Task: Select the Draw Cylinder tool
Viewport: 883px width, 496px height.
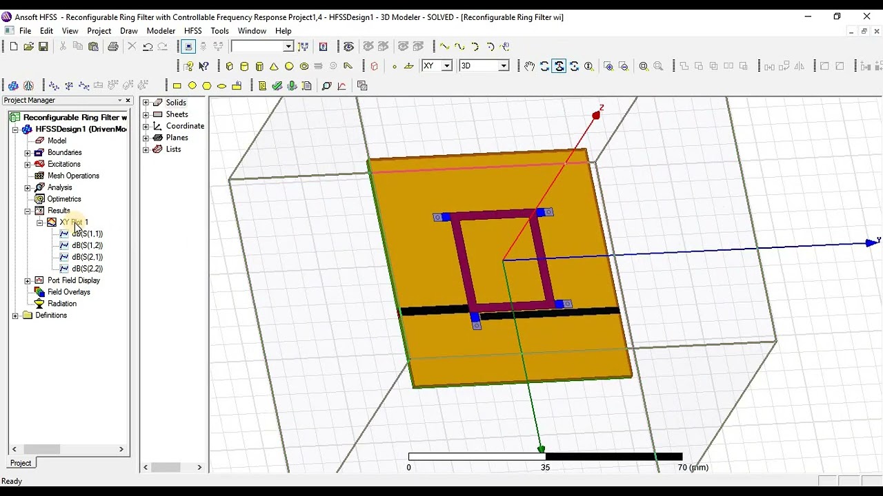Action: (244, 66)
